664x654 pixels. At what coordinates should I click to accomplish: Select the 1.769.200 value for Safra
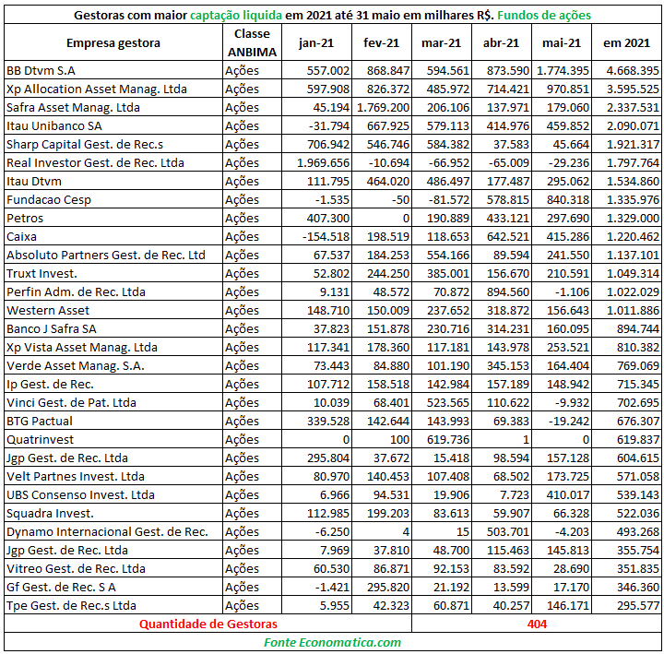pyautogui.click(x=382, y=107)
